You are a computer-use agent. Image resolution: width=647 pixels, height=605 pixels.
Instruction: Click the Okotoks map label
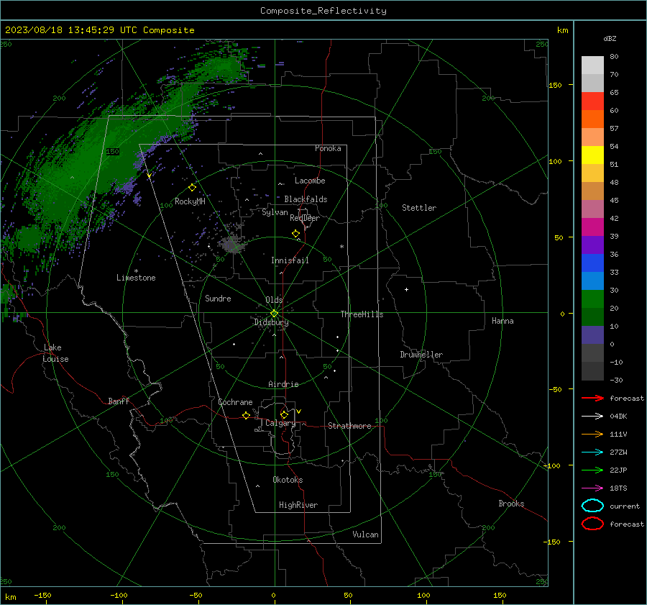coord(288,480)
